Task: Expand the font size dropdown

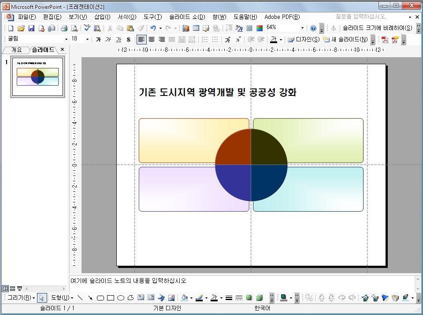Action: [87, 39]
